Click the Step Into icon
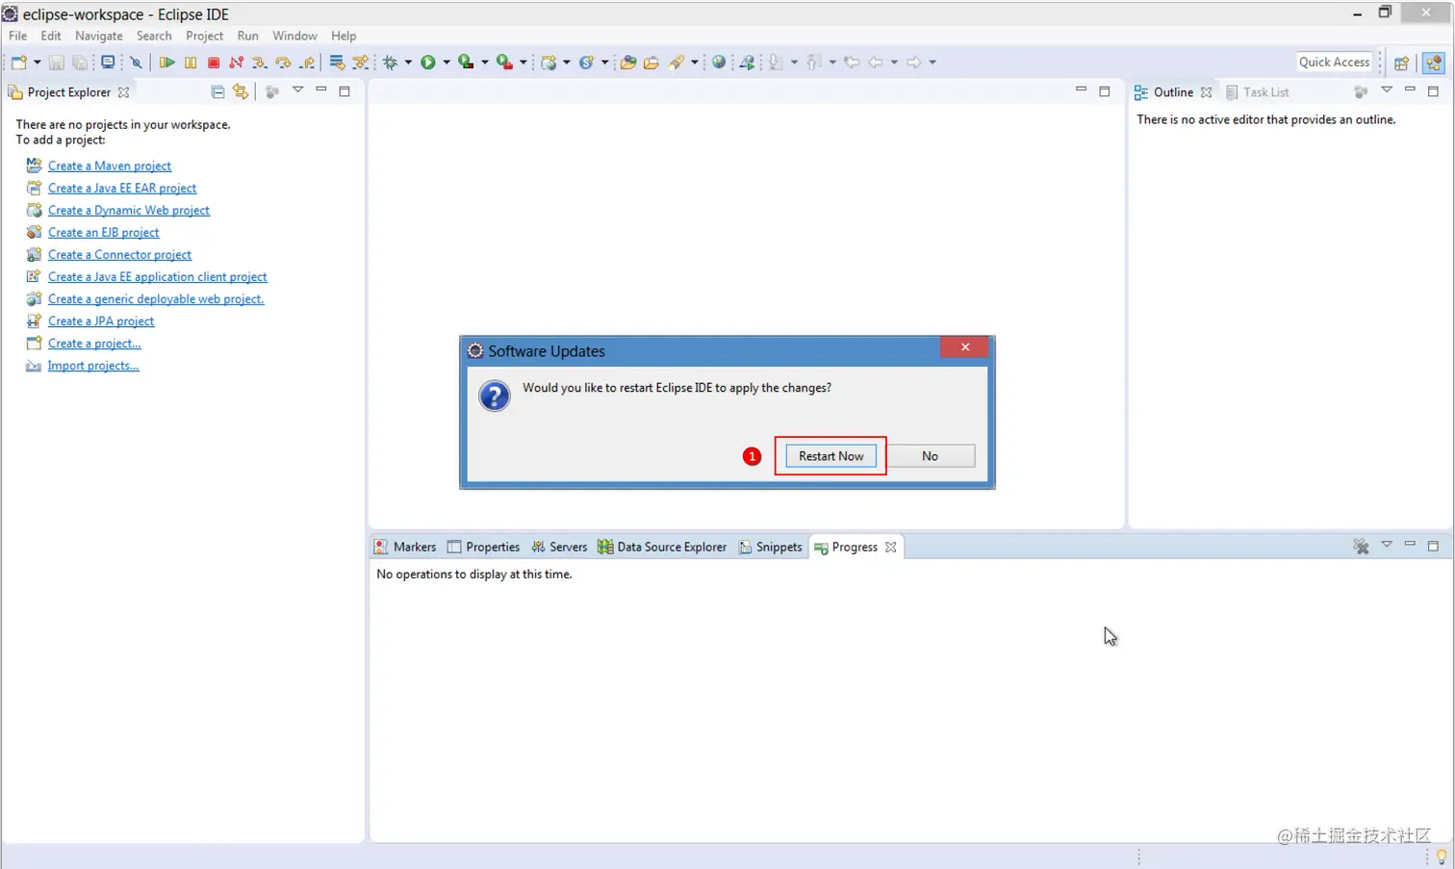 coord(260,63)
